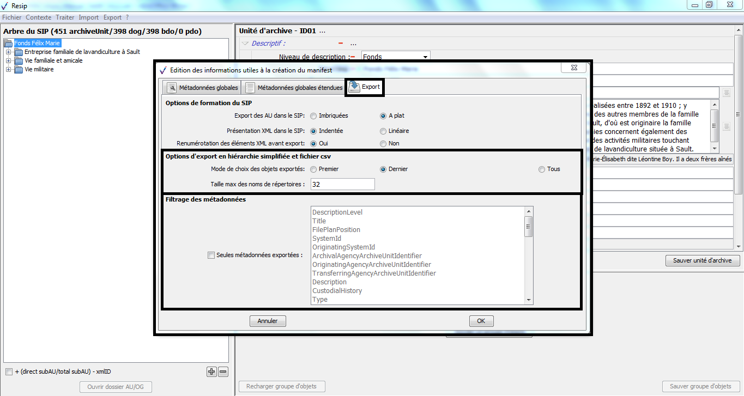Open the Fichier menu
This screenshot has height=396, width=744.
(11, 17)
